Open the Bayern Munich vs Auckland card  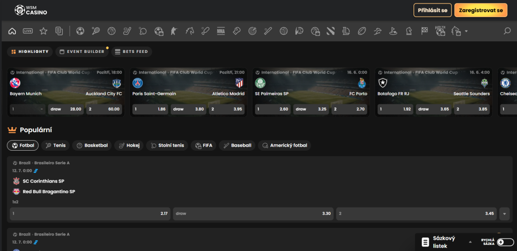66,92
